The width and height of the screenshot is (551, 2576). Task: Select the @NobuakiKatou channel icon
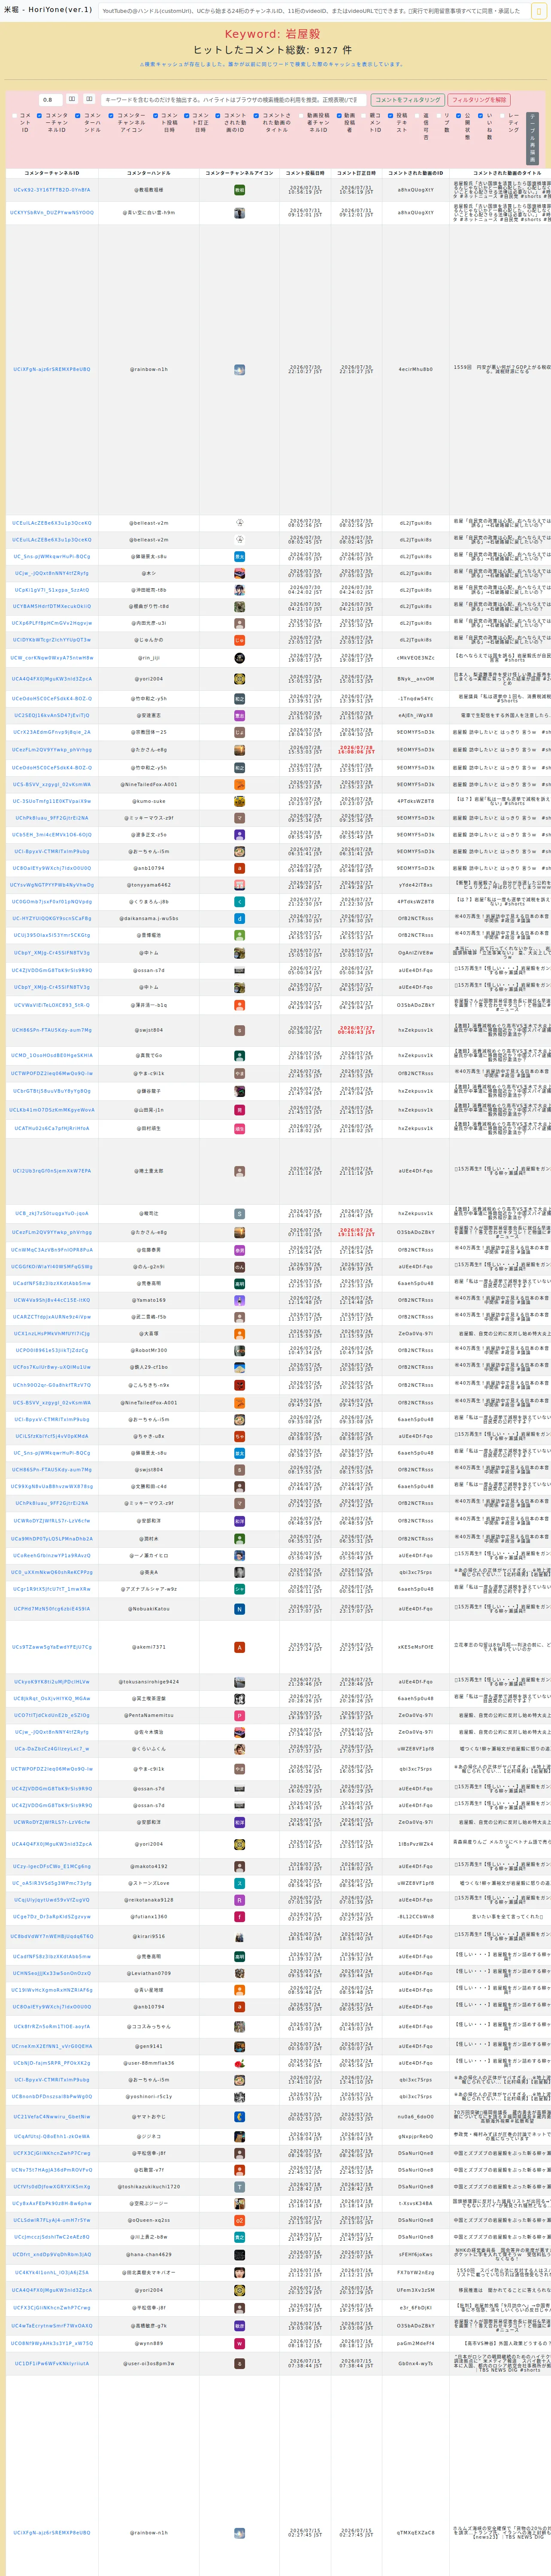(x=239, y=1609)
